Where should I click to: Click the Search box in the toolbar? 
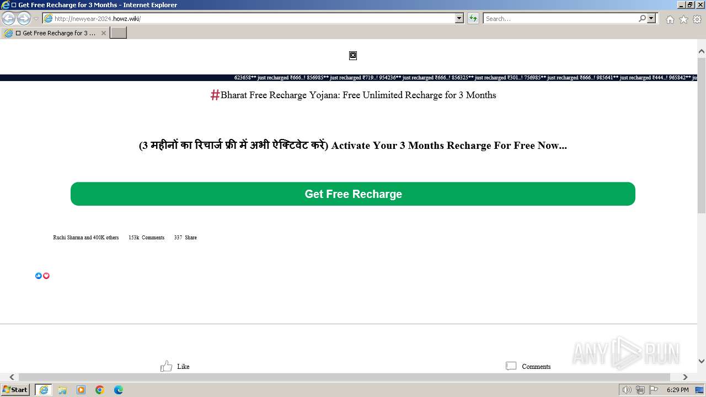pos(560,19)
